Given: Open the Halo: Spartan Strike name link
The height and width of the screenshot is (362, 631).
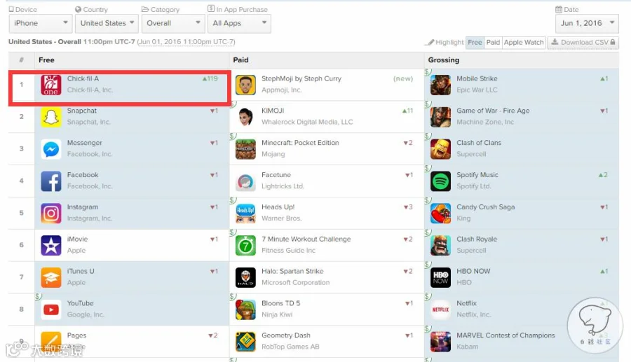Looking at the screenshot, I should (292, 272).
